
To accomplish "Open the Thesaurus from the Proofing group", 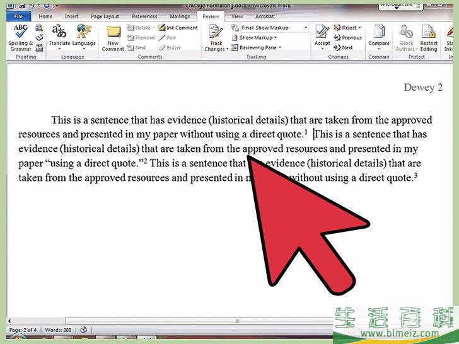I will coord(39,38).
